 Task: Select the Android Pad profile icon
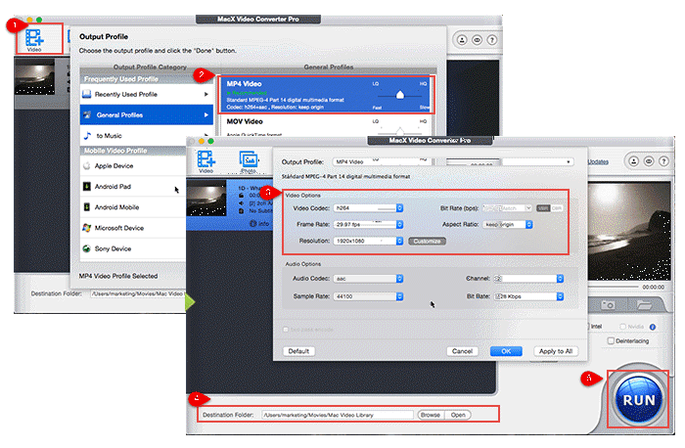(87, 186)
